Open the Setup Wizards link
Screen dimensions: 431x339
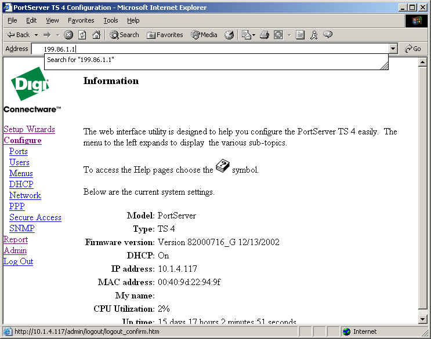pyautogui.click(x=29, y=129)
